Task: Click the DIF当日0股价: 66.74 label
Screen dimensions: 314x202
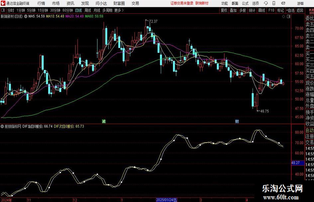Action: point(38,126)
